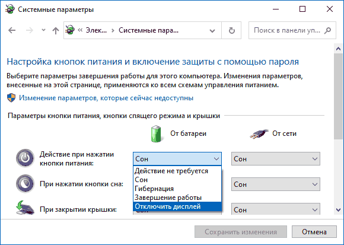Click the power button icon
Screen dimensions: 344x245
point(25,158)
